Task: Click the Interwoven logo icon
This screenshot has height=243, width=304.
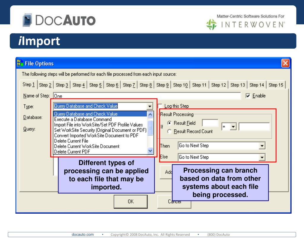Action: click(211, 24)
